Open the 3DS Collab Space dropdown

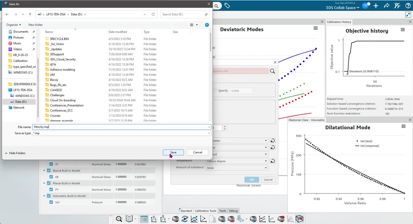pyautogui.click(x=342, y=8)
